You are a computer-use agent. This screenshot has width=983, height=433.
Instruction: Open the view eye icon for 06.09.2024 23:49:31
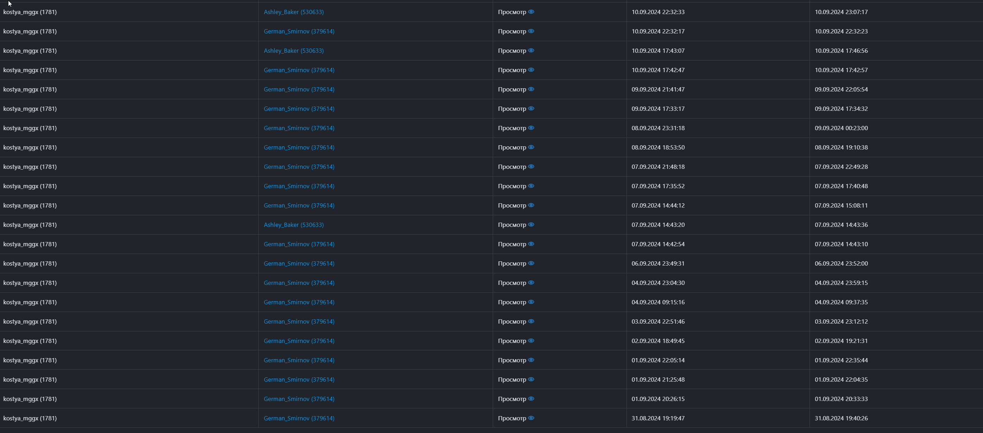click(531, 263)
